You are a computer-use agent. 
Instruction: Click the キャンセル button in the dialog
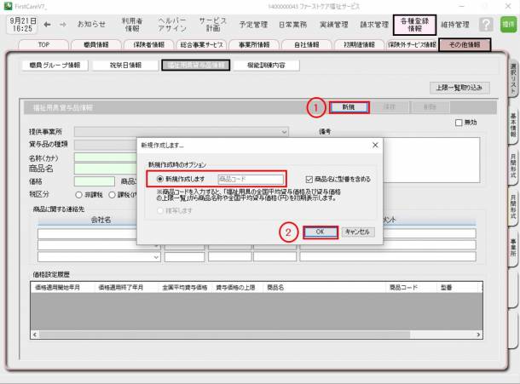(357, 232)
